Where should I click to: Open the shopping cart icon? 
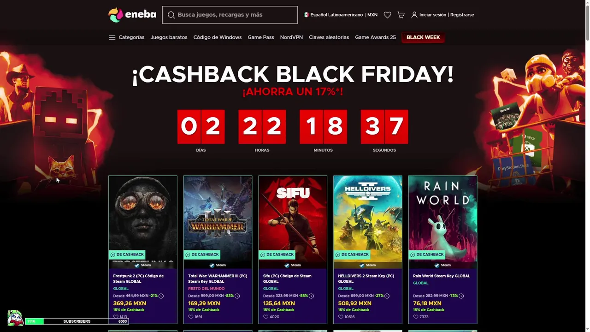401,15
